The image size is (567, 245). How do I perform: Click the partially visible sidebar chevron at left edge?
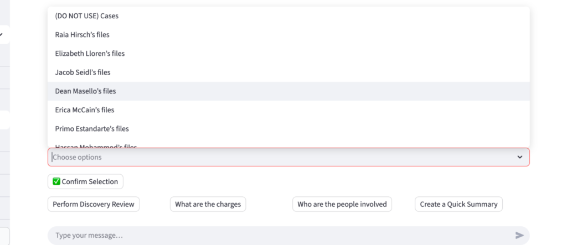(x=2, y=35)
